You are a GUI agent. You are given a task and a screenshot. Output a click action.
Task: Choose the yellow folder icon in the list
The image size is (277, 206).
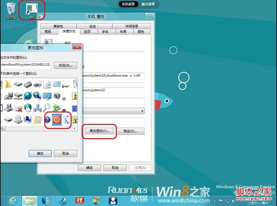tap(8, 84)
